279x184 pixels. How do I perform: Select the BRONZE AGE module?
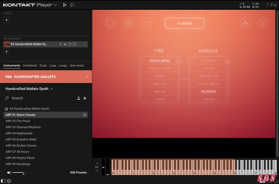coord(209,76)
